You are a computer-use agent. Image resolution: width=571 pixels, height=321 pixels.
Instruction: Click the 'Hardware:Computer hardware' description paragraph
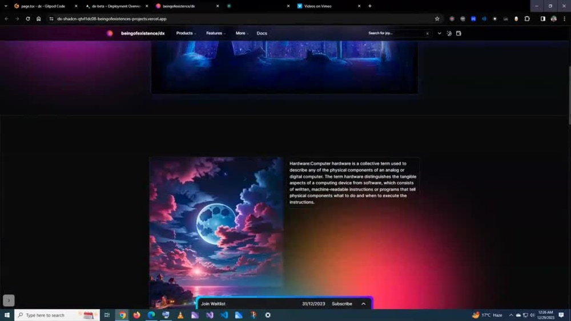[352, 182]
